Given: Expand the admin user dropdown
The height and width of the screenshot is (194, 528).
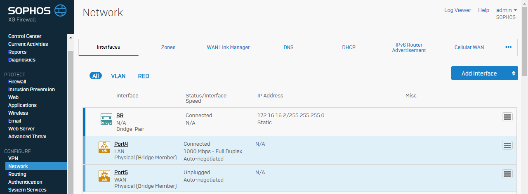Looking at the screenshot, I should (x=507, y=10).
